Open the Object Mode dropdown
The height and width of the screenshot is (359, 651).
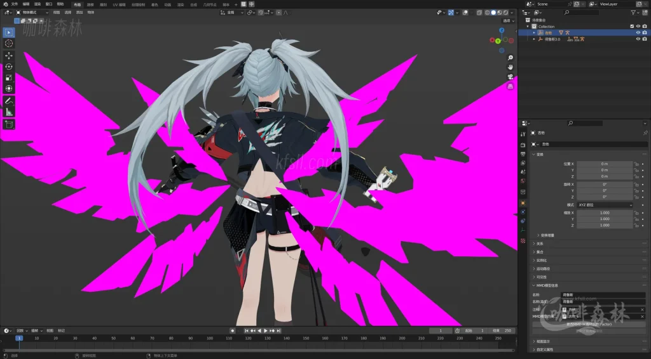(x=32, y=13)
